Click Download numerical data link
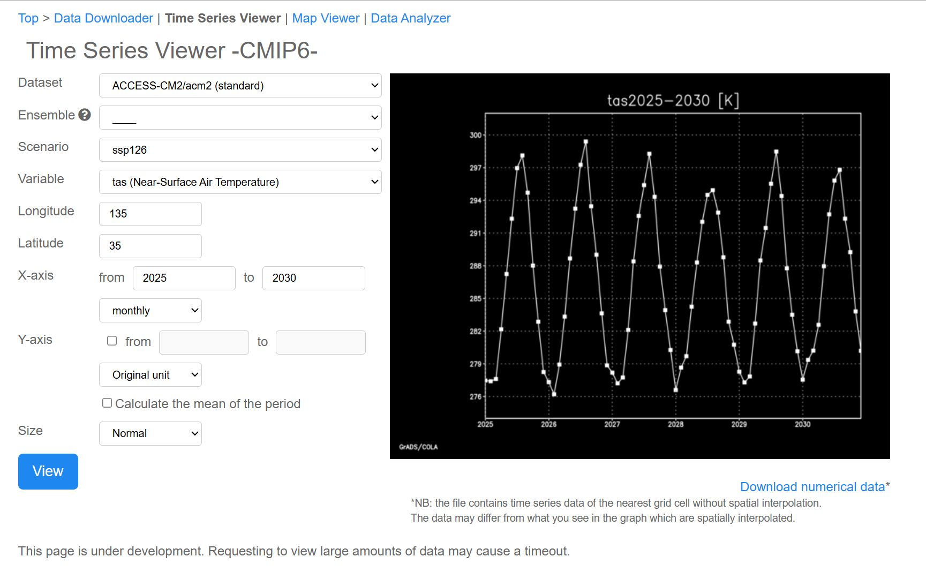The image size is (926, 579). tap(812, 487)
